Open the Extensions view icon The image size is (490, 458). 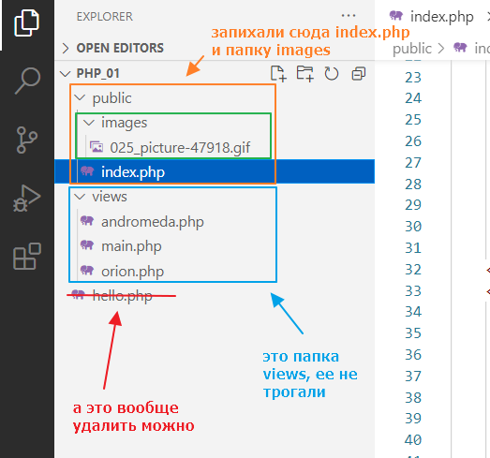point(27,257)
